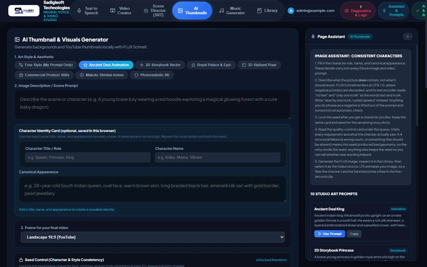Select Free Style (My Prompt Only) art style

pos(46,65)
